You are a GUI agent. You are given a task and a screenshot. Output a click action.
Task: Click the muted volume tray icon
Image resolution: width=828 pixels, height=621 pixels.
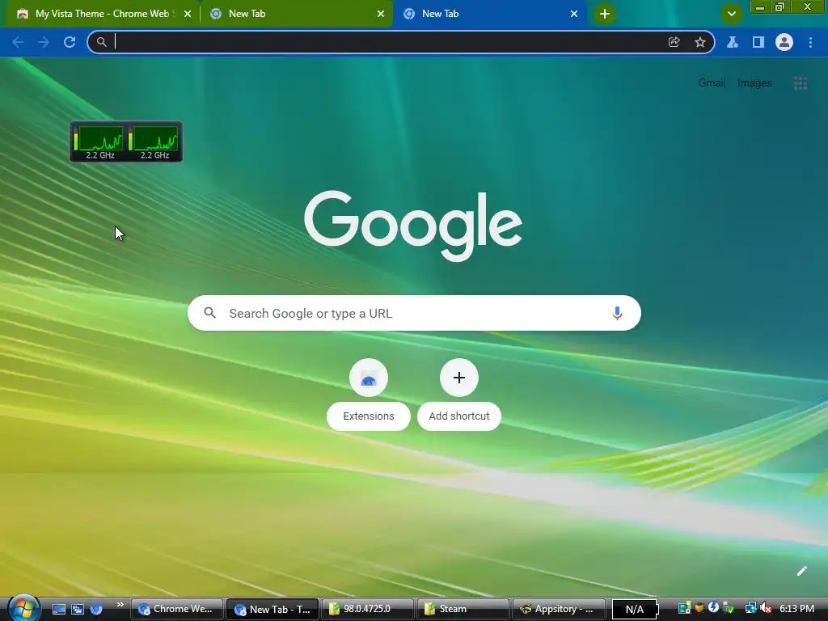(766, 608)
